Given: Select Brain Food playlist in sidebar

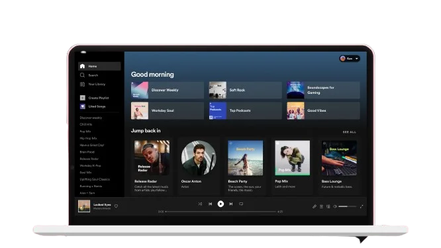Looking at the screenshot, I should pyautogui.click(x=87, y=152).
